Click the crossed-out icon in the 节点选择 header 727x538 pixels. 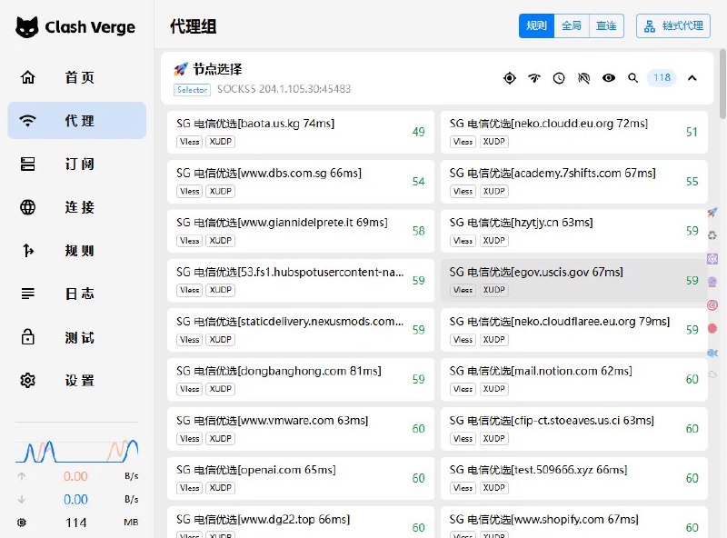pos(583,78)
